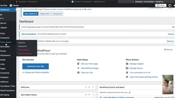
Task: Expand the Help dropdown
Action: pyautogui.click(x=171, y=8)
